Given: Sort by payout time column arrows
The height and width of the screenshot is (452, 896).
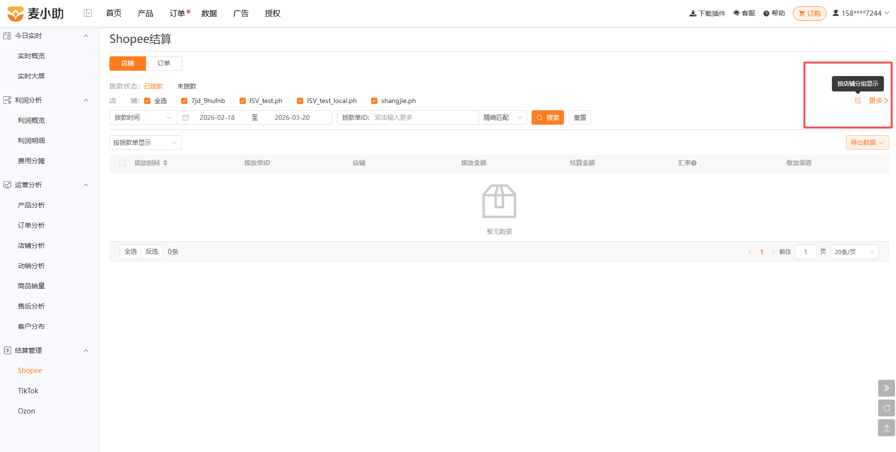Looking at the screenshot, I should click(165, 163).
